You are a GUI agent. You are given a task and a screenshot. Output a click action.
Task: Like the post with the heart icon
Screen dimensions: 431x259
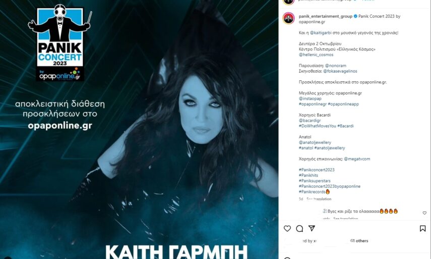pyautogui.click(x=287, y=228)
